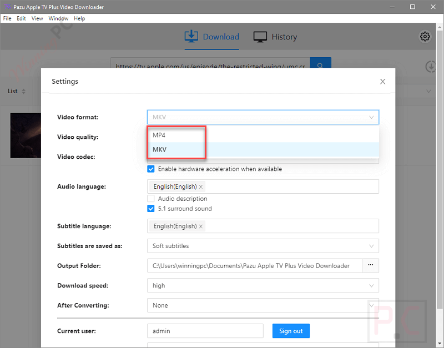
Task: Click the download queue arrow icon
Action: [x=431, y=67]
